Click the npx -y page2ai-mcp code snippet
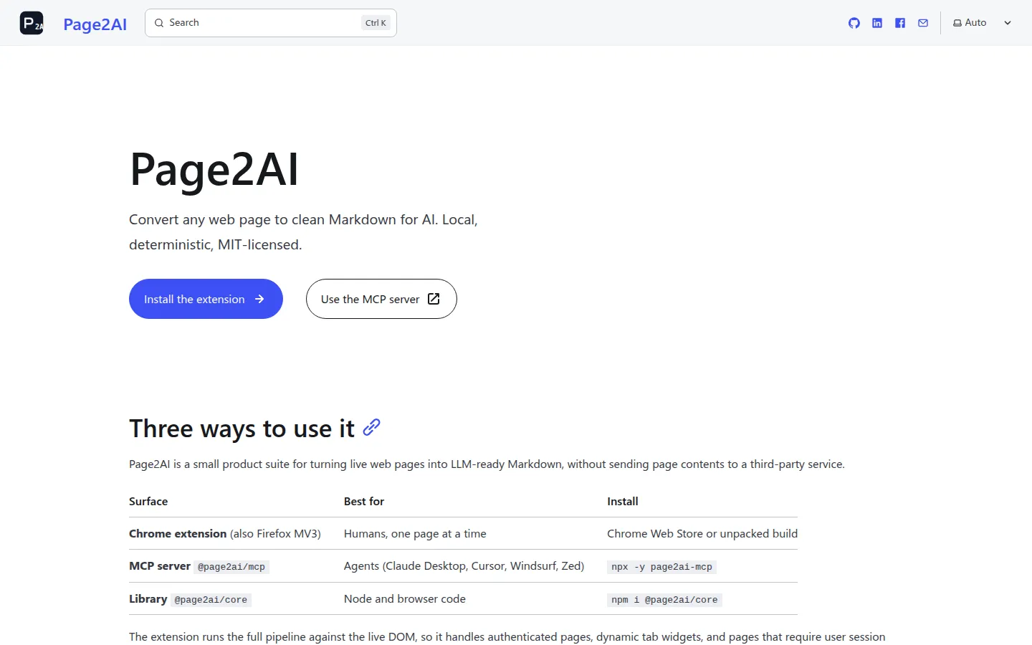The height and width of the screenshot is (645, 1032). click(661, 567)
